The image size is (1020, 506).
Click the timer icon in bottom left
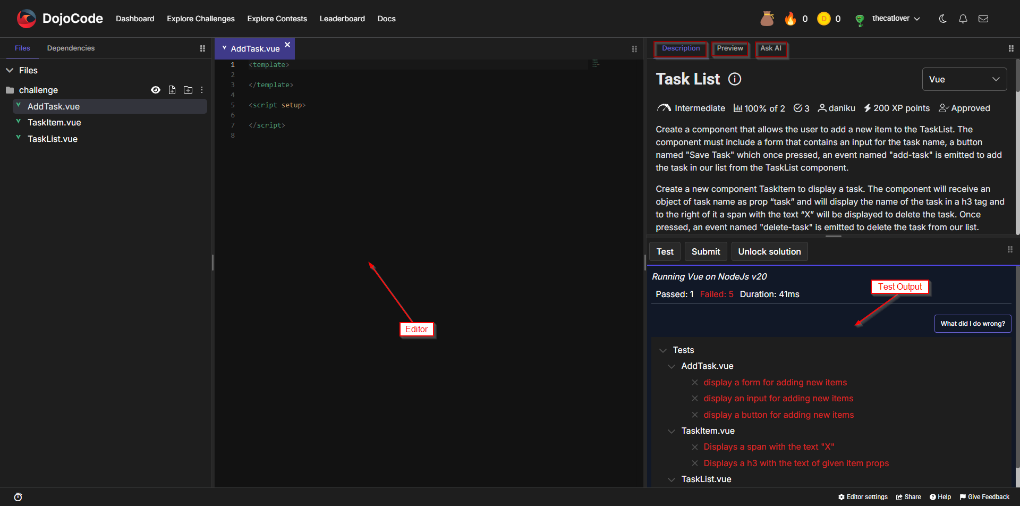[18, 497]
